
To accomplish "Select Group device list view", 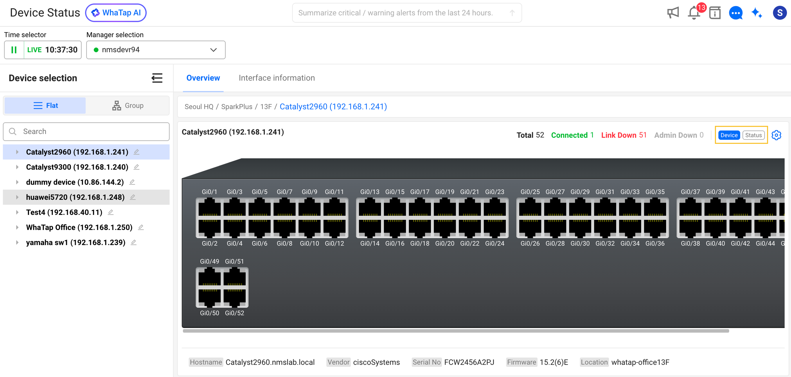I will coord(127,106).
